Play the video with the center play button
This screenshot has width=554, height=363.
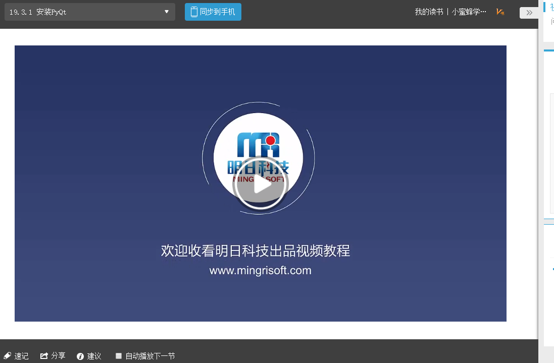click(x=261, y=184)
